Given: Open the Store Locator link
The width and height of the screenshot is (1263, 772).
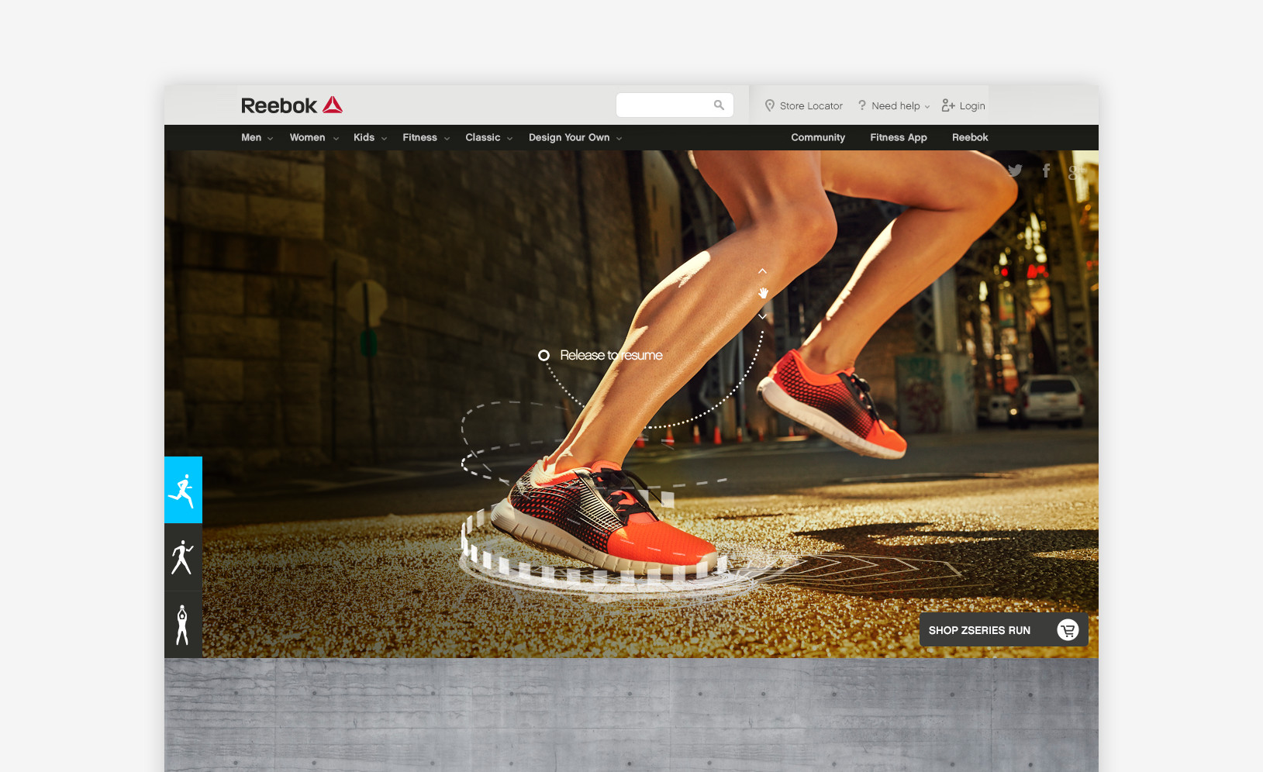Looking at the screenshot, I should point(804,106).
